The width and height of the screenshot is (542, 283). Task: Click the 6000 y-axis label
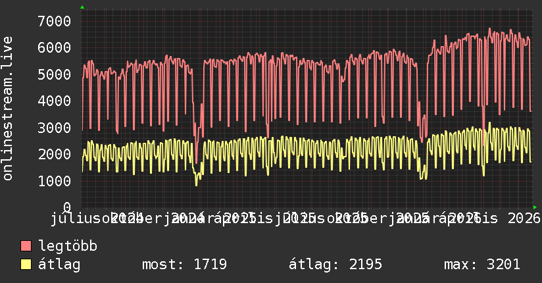point(55,48)
